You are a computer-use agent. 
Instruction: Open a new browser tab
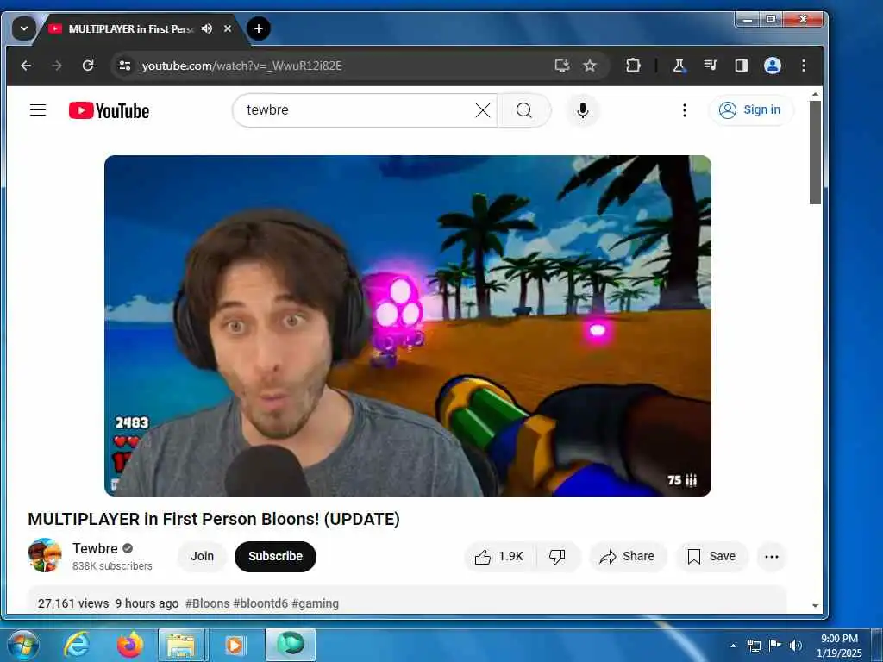pyautogui.click(x=259, y=28)
